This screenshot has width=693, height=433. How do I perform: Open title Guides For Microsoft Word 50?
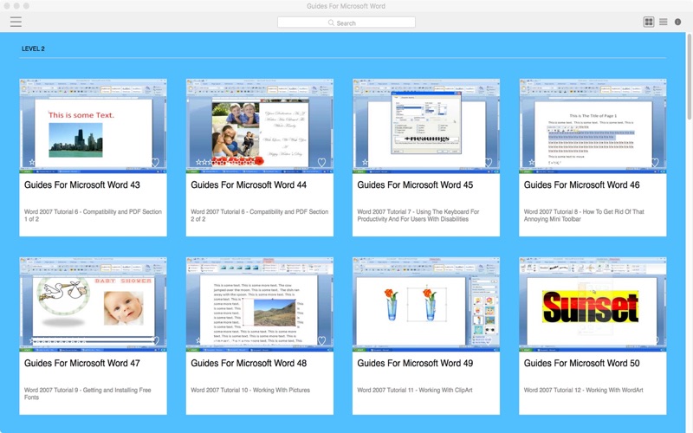point(581,363)
